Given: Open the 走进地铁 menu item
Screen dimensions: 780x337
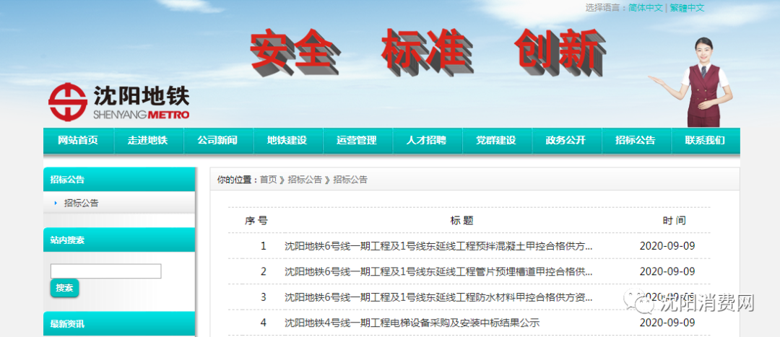Looking at the screenshot, I should pyautogui.click(x=147, y=141).
